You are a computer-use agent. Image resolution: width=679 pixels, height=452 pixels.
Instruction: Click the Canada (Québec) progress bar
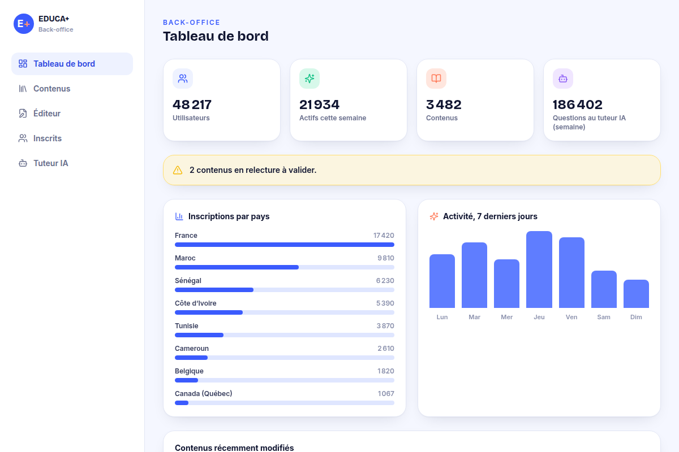point(285,403)
